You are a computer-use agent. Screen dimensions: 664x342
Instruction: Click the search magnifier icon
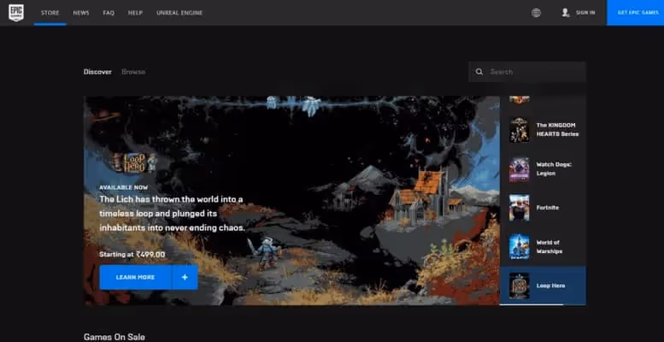479,72
